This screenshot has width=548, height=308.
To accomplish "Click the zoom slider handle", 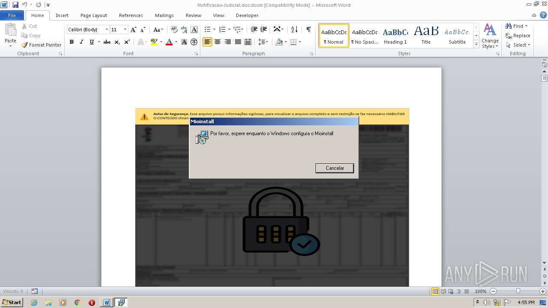I will (518, 291).
